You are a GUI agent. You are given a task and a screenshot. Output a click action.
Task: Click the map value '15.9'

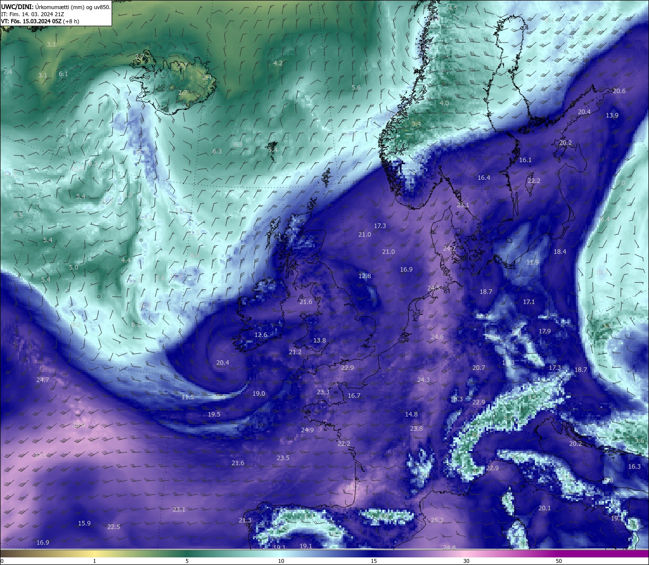click(x=84, y=523)
